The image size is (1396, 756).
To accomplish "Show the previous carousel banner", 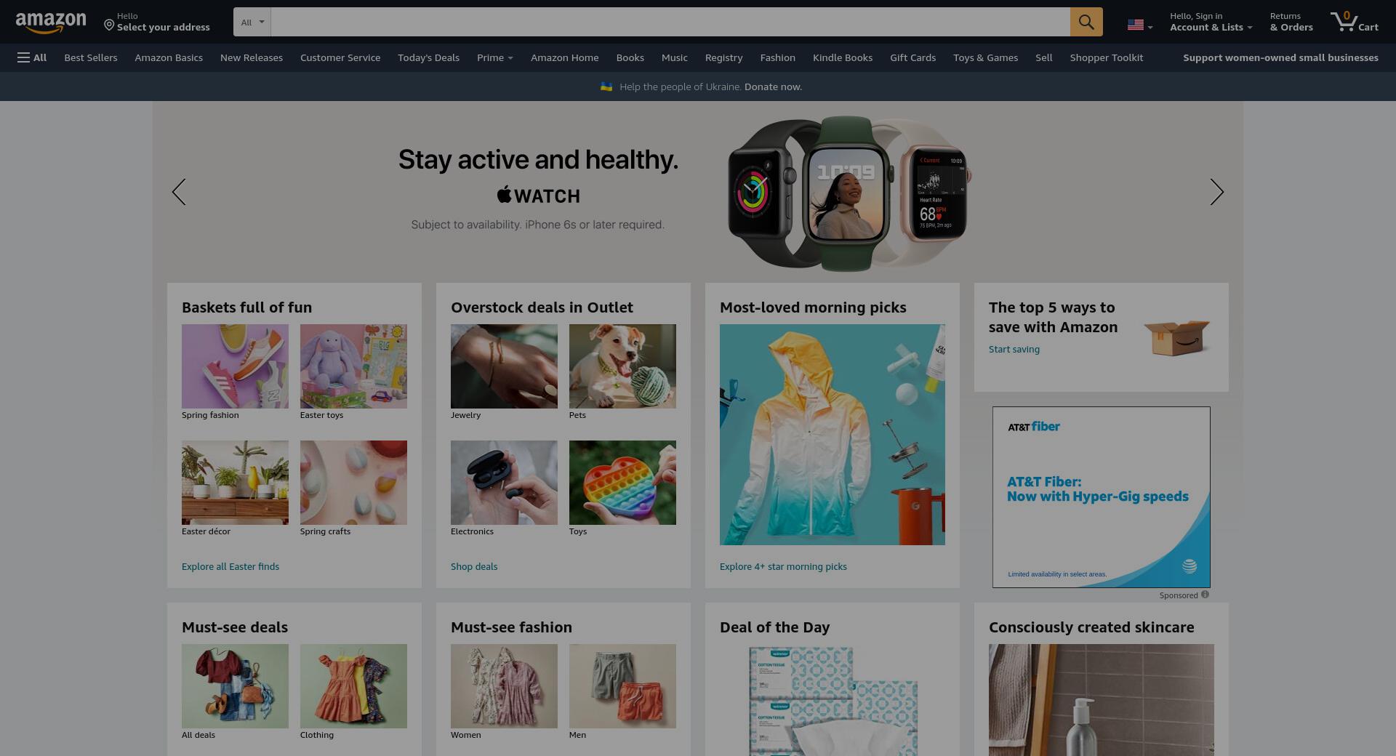I will (x=179, y=192).
